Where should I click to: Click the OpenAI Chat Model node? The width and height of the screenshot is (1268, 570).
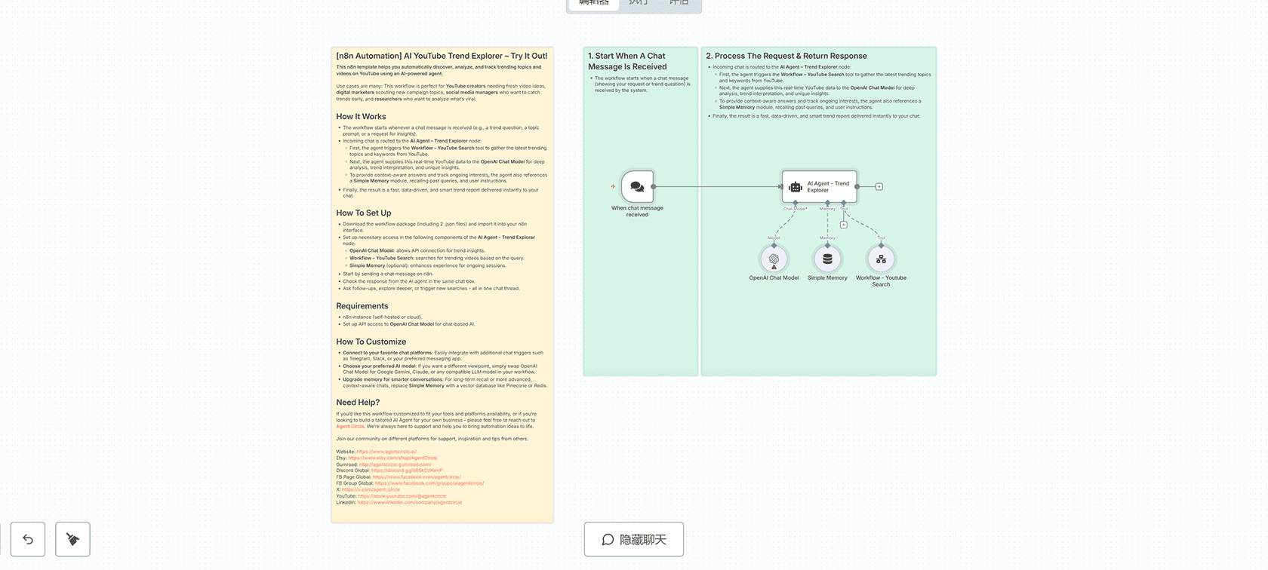tap(774, 259)
